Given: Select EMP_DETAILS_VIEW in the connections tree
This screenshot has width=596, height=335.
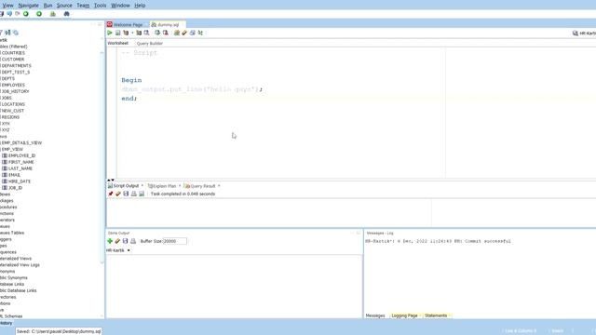Looking at the screenshot, I should pyautogui.click(x=21, y=142).
